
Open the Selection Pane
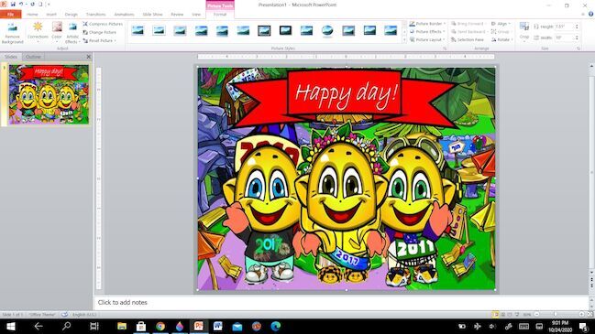point(468,39)
